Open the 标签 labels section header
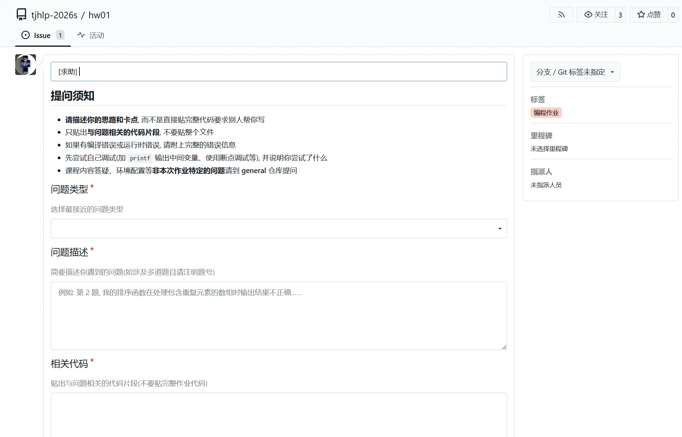The width and height of the screenshot is (682, 437). 538,99
